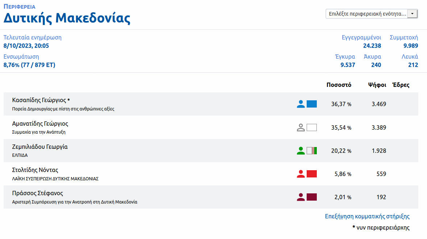427x239 pixels.
Task: Click the green person icon for Ζεμπιλιάδου Γεωργία
Action: tap(300, 151)
